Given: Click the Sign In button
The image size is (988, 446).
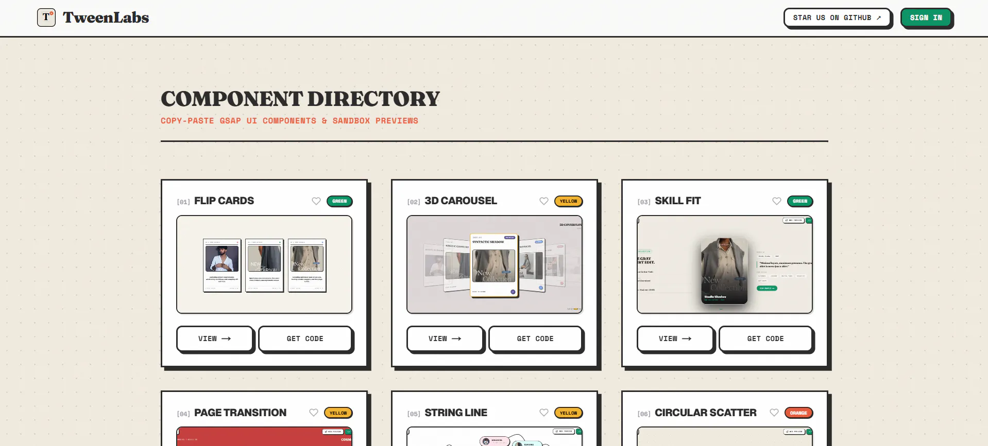Looking at the screenshot, I should pyautogui.click(x=926, y=17).
